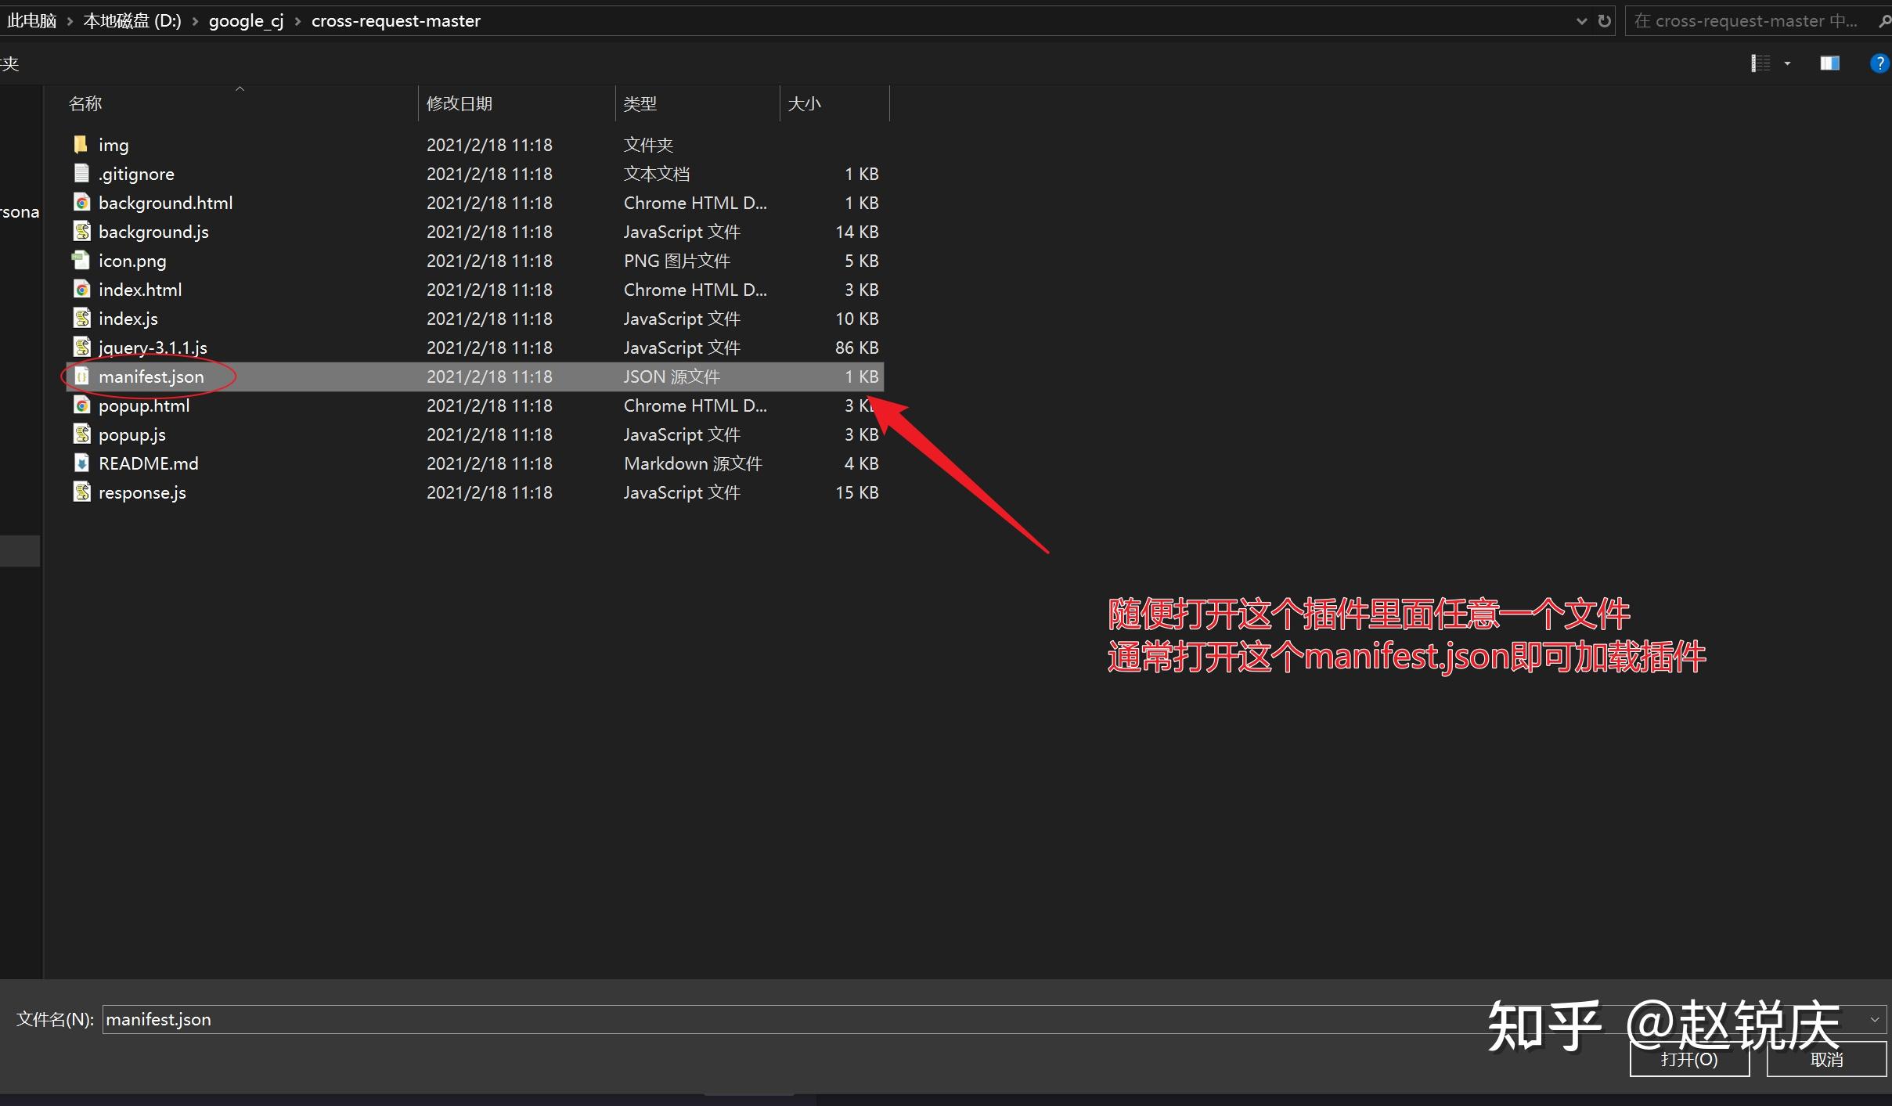Viewport: 1892px width, 1106px height.
Task: Click the 取消 button
Action: (x=1826, y=1058)
